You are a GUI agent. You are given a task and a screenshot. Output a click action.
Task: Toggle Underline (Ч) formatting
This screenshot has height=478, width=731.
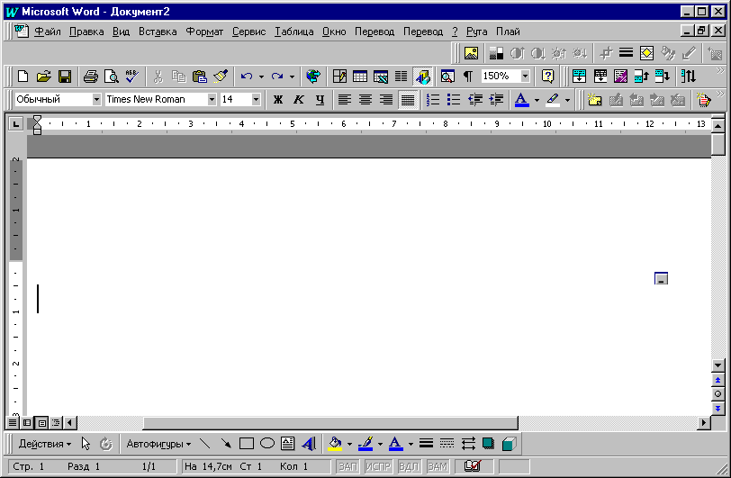tap(320, 99)
